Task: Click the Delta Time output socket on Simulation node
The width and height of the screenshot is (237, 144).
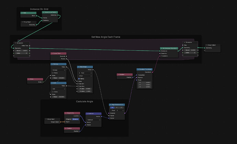Action: [x=30, y=46]
